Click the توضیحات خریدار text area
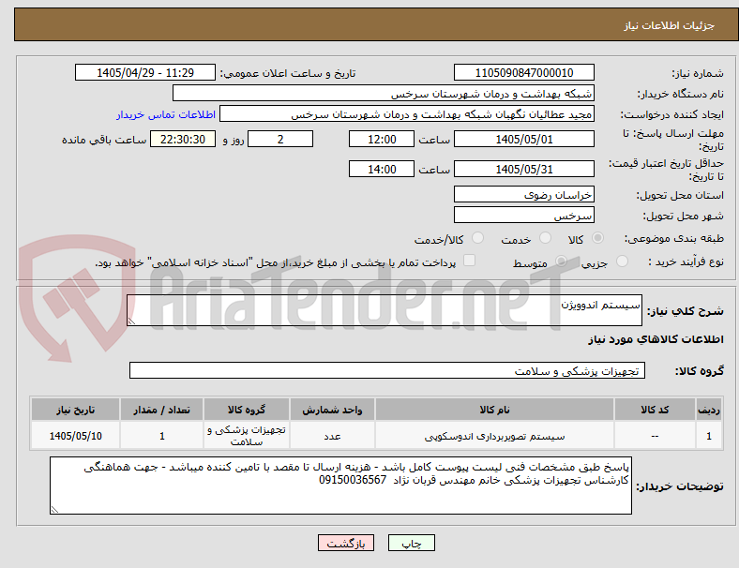This screenshot has height=568, width=739. point(340,486)
